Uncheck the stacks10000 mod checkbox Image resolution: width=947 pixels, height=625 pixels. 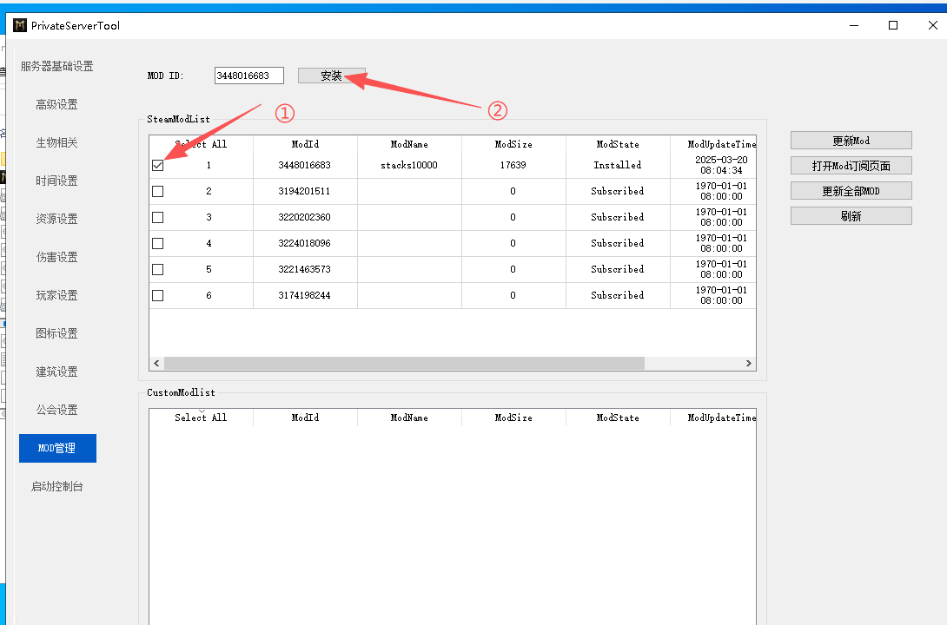point(157,165)
